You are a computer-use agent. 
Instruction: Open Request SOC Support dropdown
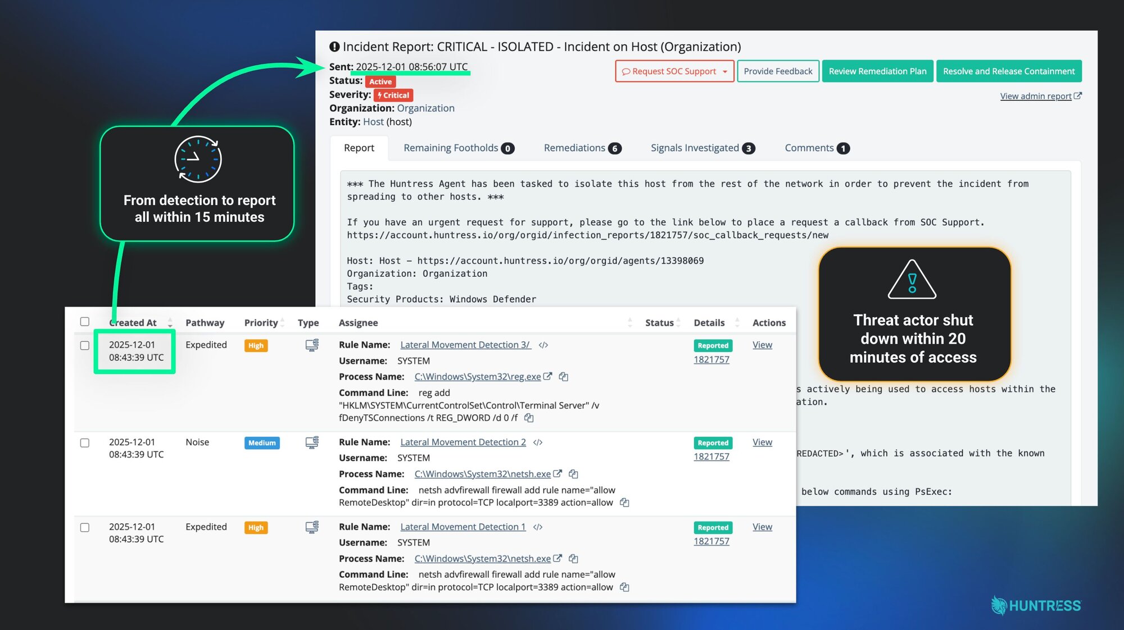724,71
